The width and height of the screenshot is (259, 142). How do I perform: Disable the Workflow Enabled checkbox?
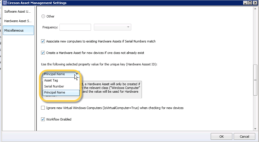(43, 119)
